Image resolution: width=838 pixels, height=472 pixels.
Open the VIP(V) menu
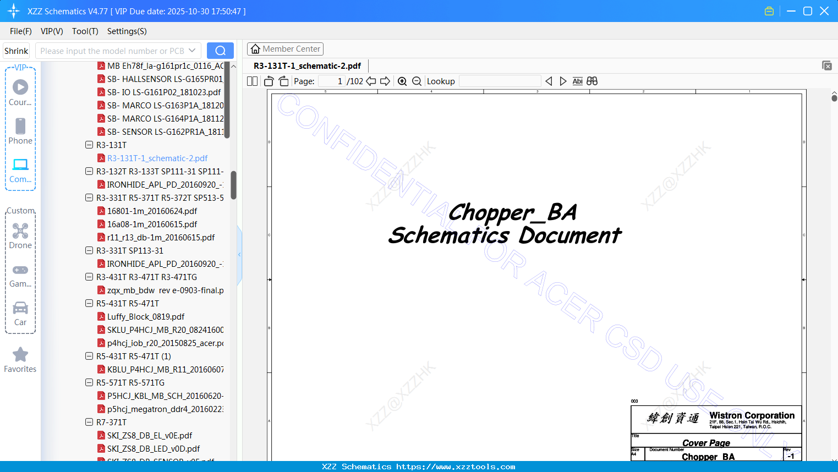pyautogui.click(x=52, y=31)
